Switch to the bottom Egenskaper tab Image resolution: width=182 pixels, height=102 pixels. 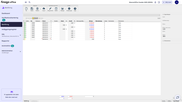(x=176, y=101)
